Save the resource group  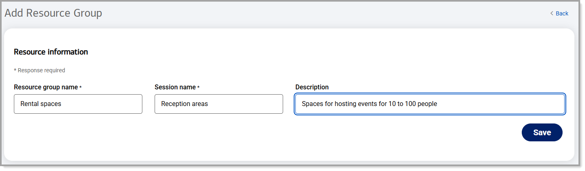[542, 132]
